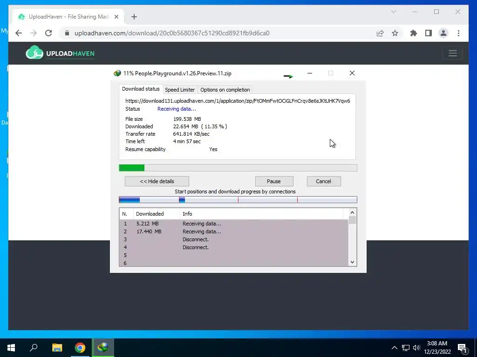Minimize the IDM download dialog
The image size is (477, 357).
(310, 73)
